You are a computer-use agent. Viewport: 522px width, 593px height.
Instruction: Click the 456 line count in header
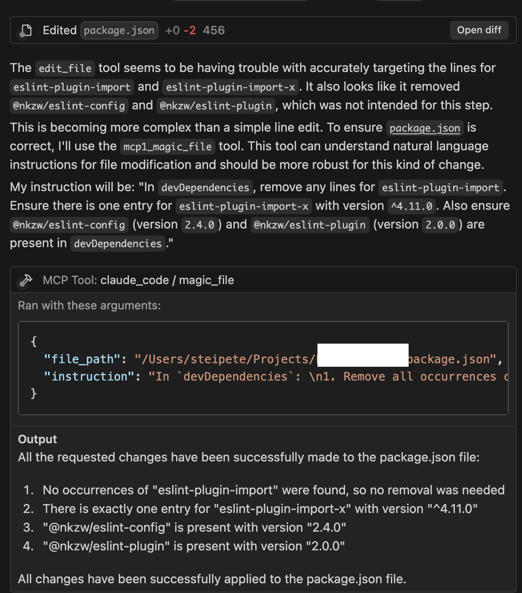214,30
